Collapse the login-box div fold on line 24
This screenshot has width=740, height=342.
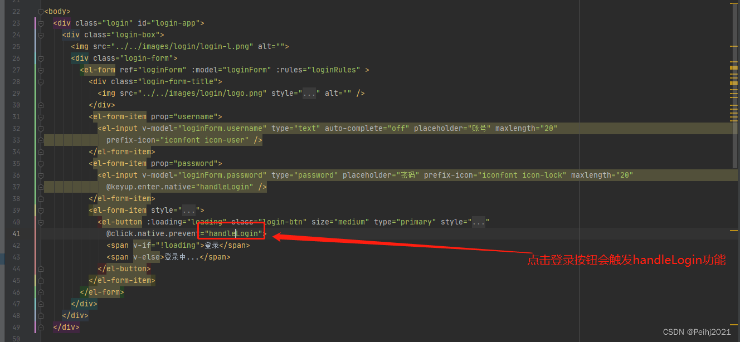click(x=41, y=35)
